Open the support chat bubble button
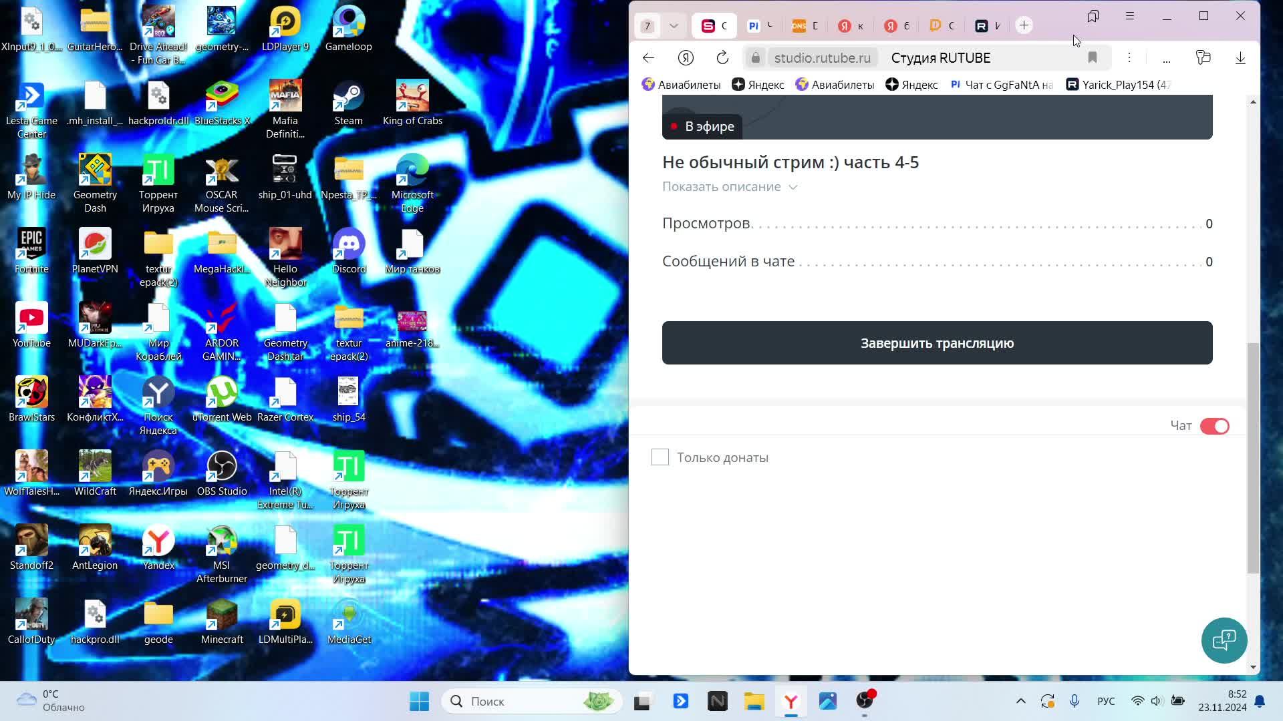The image size is (1283, 721). coord(1224,640)
